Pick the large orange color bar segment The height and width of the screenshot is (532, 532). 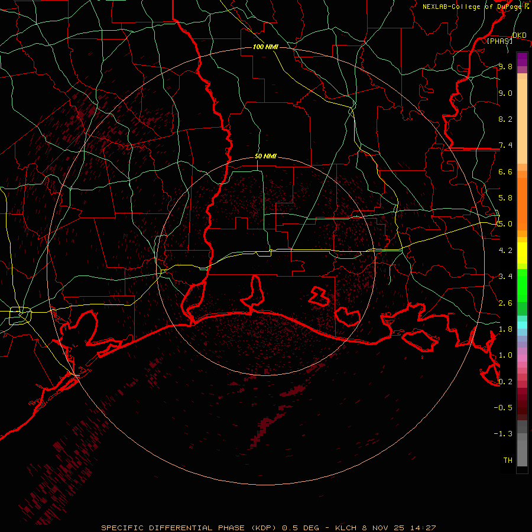[x=522, y=204]
